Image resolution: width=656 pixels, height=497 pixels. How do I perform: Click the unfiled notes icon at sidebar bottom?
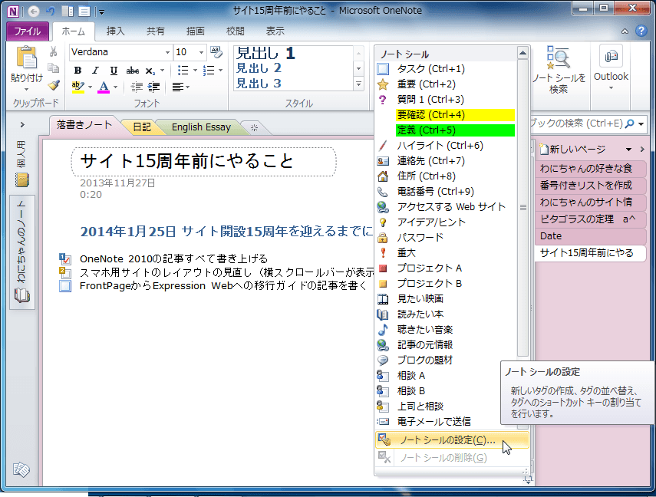pos(21,470)
